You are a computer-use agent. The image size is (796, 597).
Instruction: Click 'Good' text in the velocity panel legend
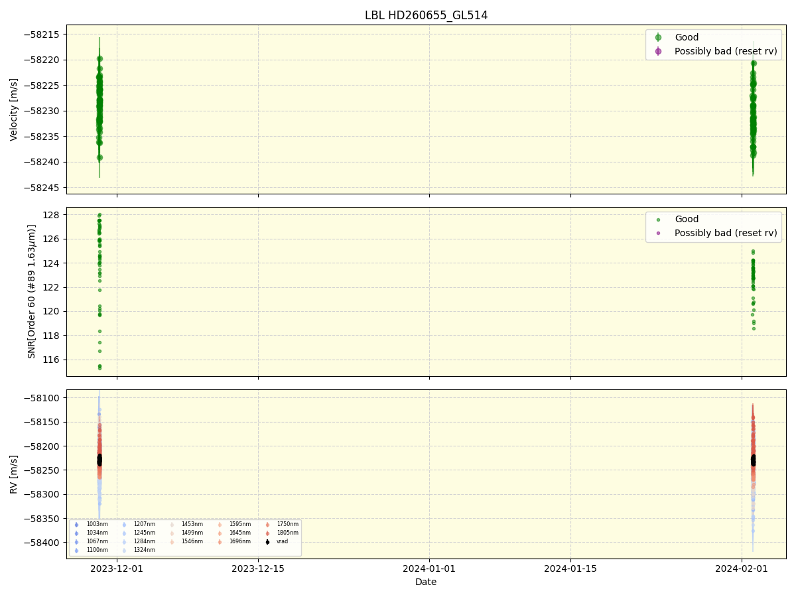click(x=687, y=37)
